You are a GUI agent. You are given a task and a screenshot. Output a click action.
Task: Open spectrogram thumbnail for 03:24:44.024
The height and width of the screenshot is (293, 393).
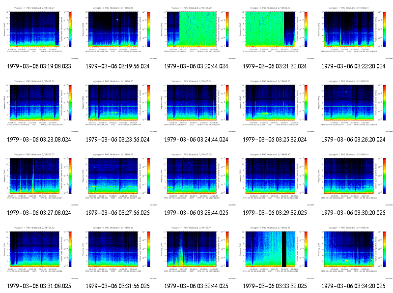tap(196, 106)
